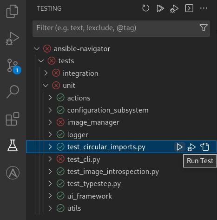The image size is (217, 220).
Task: Show test output terminal icon
Action: coord(189,8)
